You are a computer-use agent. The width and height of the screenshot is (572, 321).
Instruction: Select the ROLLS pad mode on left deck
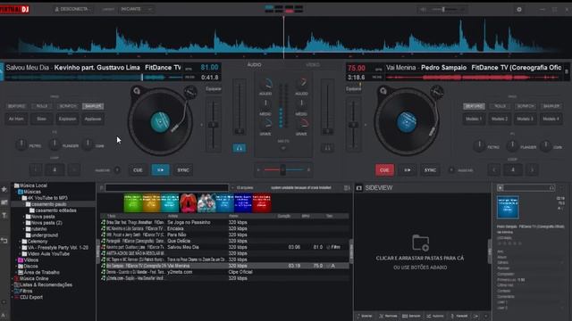42,106
